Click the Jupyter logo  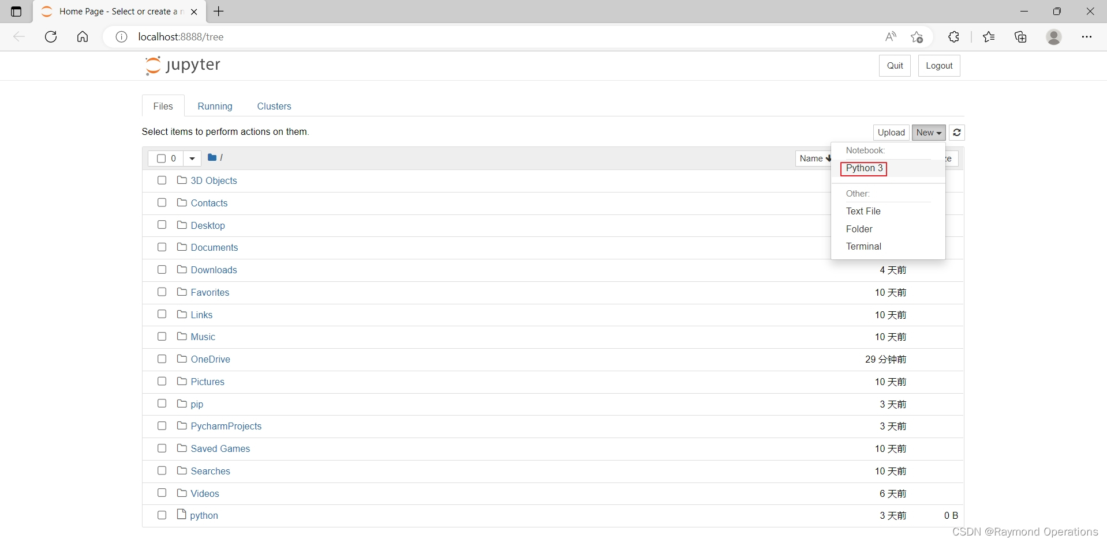tap(182, 65)
